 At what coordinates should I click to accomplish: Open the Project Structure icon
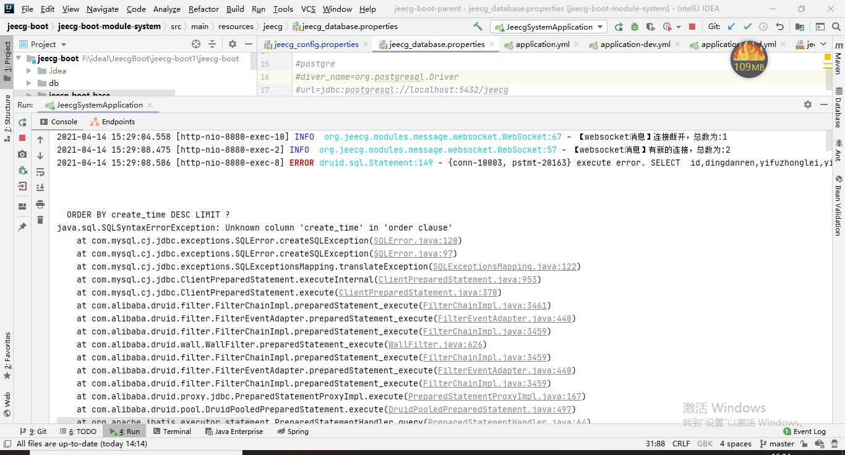800,27
